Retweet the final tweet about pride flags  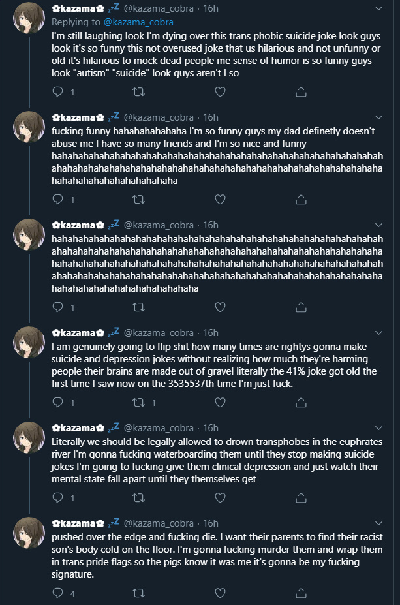tap(138, 593)
